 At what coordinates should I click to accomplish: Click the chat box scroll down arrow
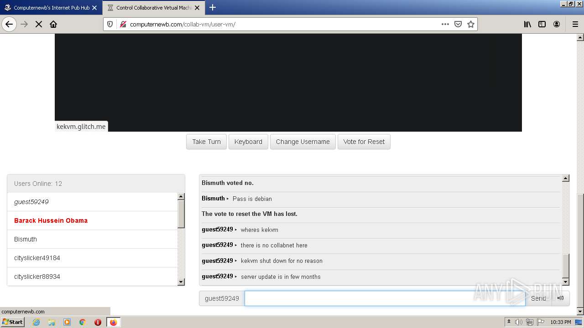[x=566, y=282]
